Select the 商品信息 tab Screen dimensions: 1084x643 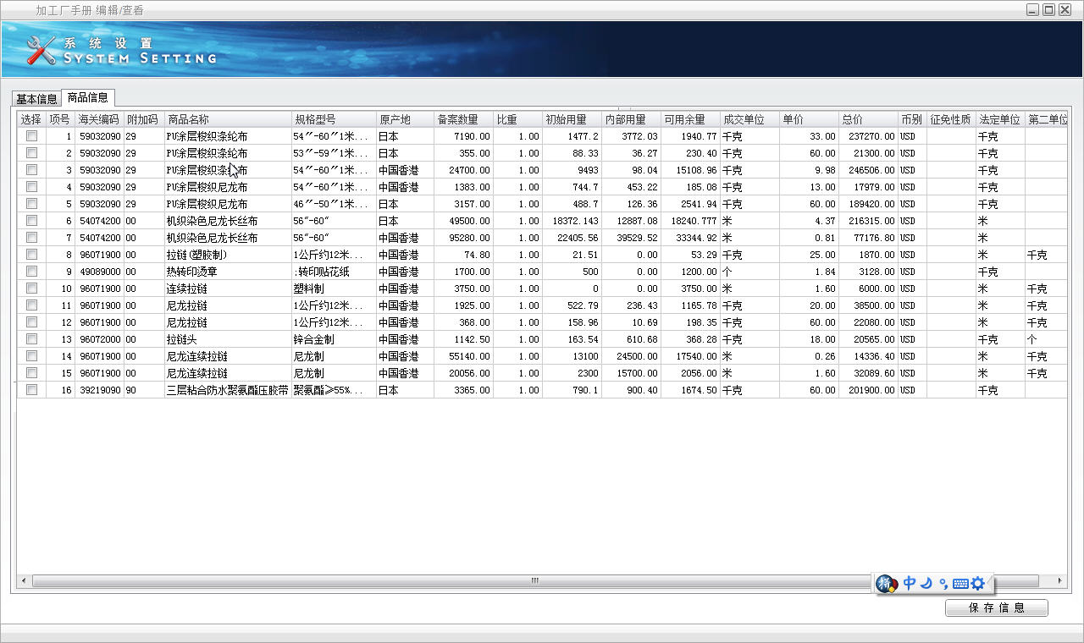point(87,98)
